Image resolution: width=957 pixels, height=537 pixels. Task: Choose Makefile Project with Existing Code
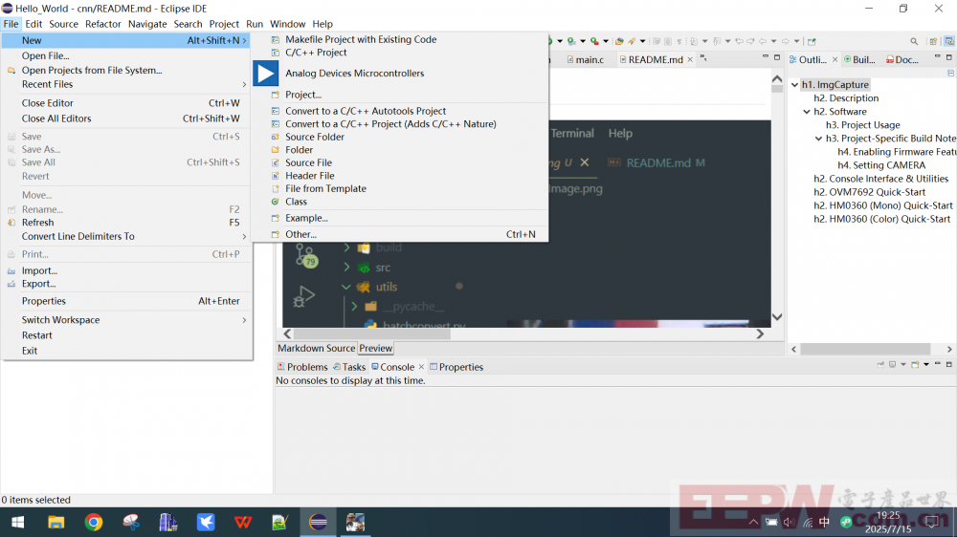pyautogui.click(x=361, y=39)
